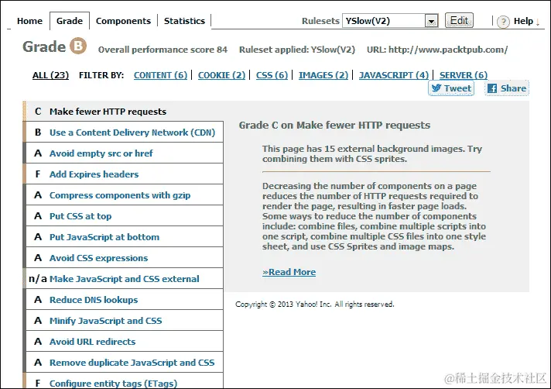The image size is (551, 389).
Task: Click the orange grade B badge
Action: click(x=77, y=46)
